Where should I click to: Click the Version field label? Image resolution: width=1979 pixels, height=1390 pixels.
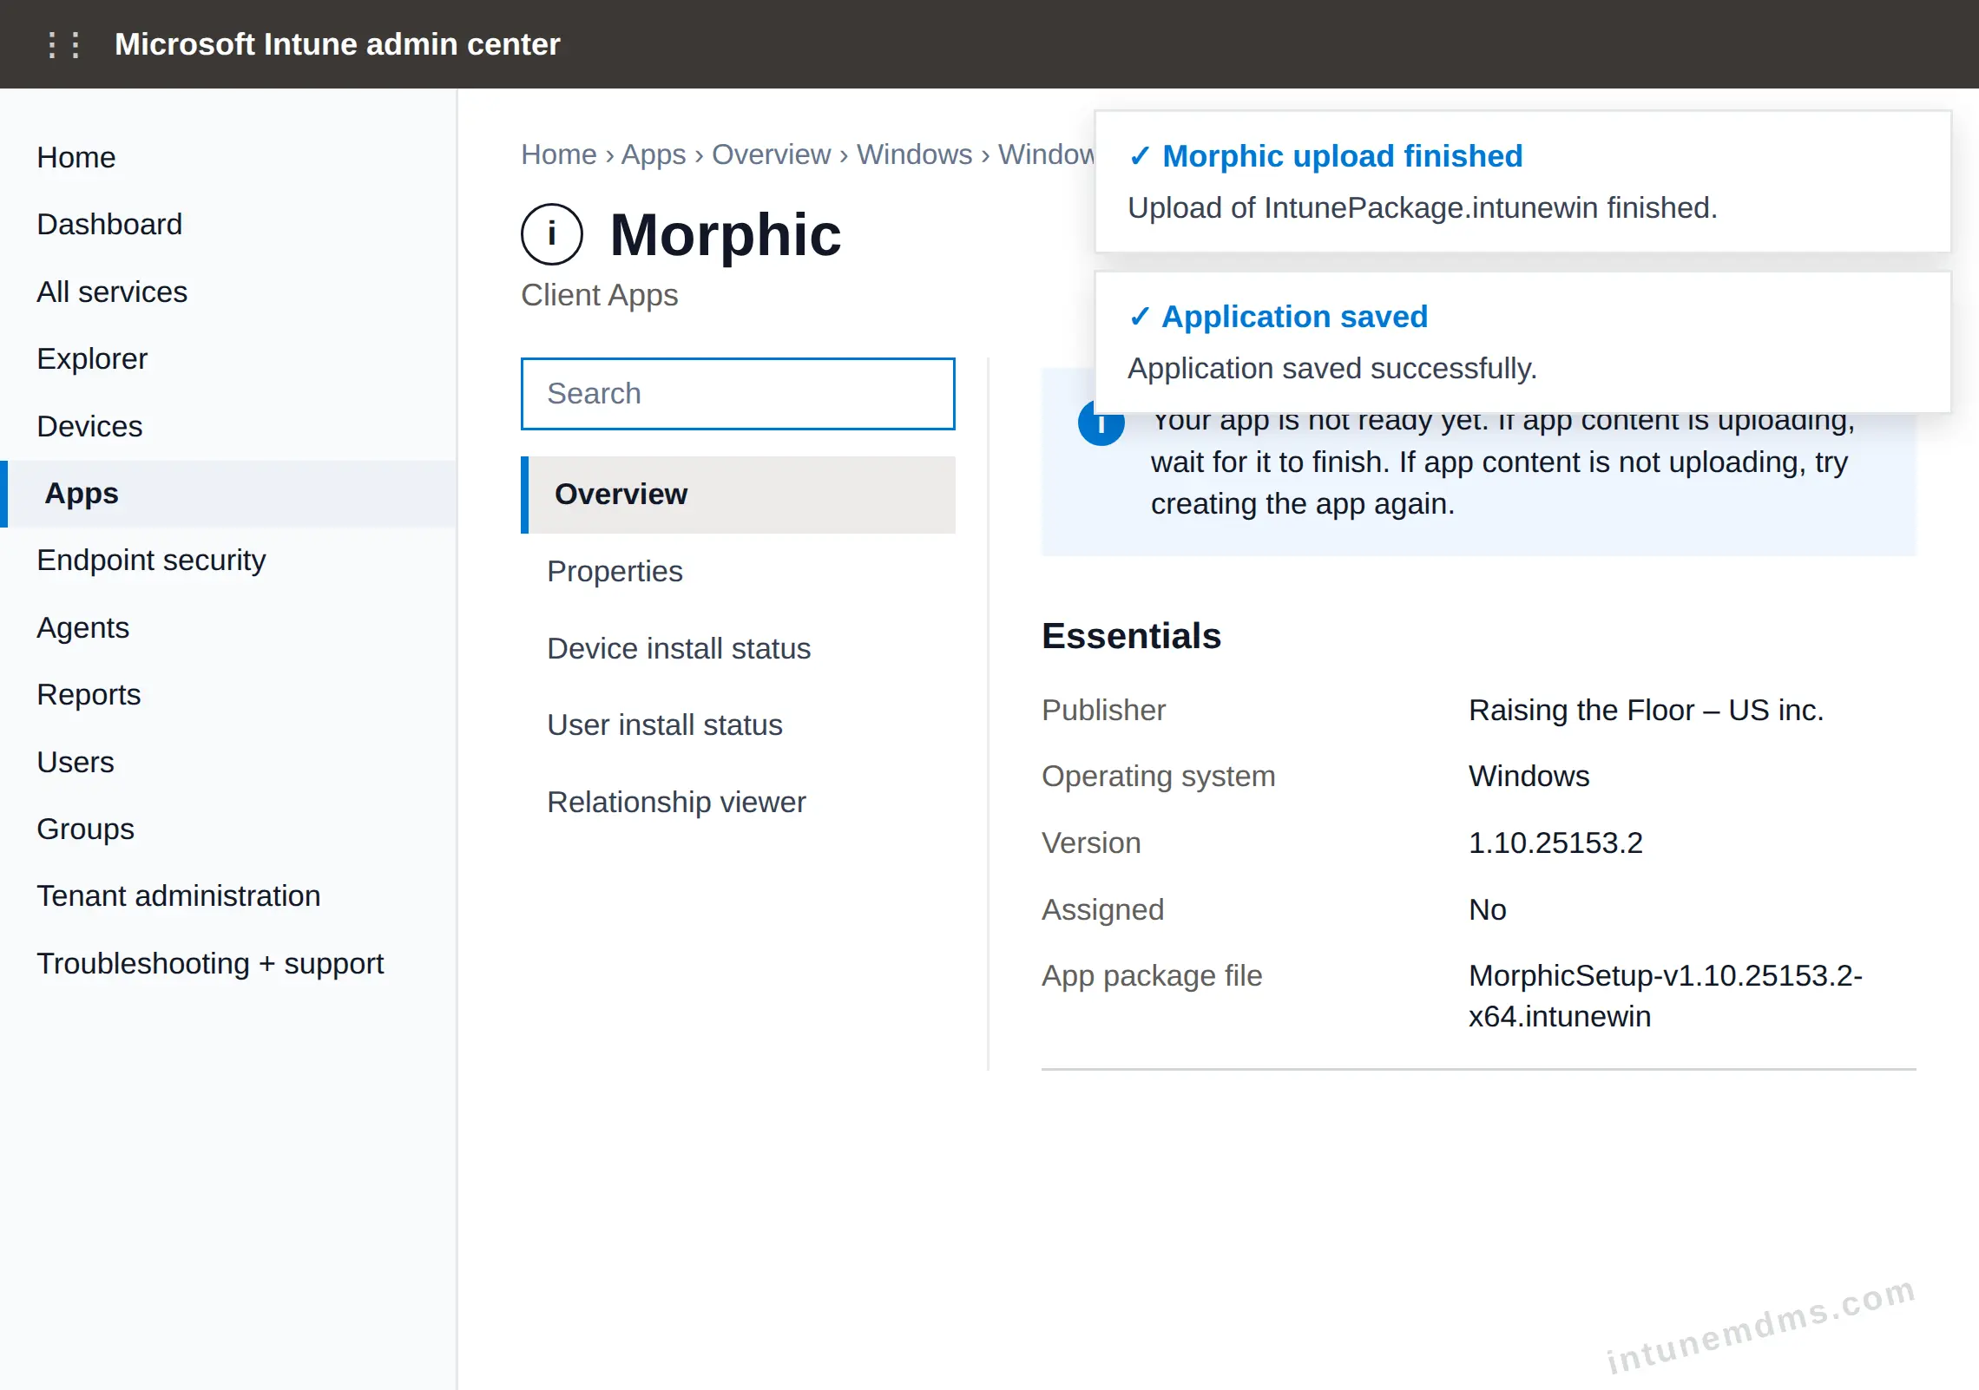click(1091, 843)
